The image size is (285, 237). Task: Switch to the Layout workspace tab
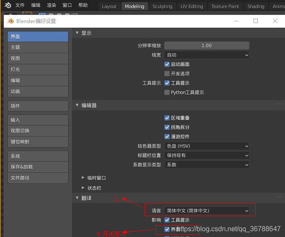tap(109, 6)
